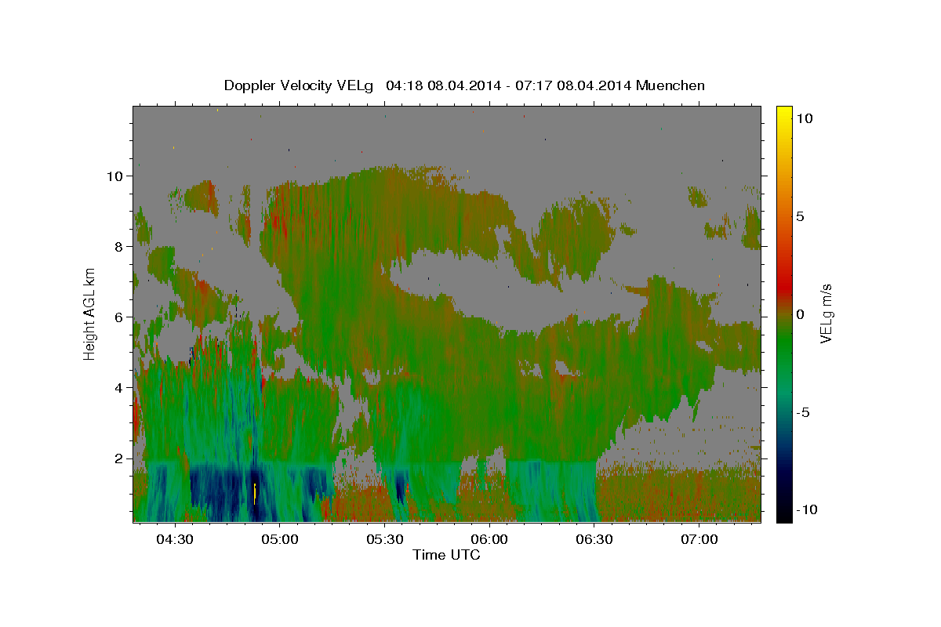Click the 05:30 time tick label
The height and width of the screenshot is (627, 941).
385,539
